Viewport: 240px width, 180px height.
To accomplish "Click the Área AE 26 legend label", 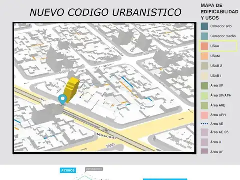I will [219, 132].
